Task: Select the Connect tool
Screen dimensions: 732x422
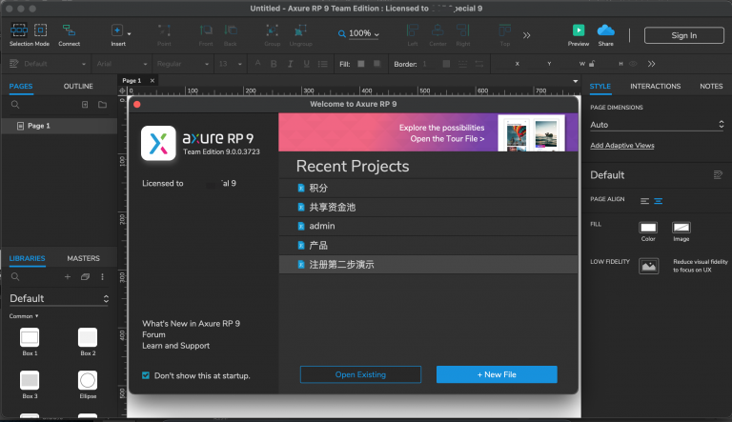Action: pos(69,35)
